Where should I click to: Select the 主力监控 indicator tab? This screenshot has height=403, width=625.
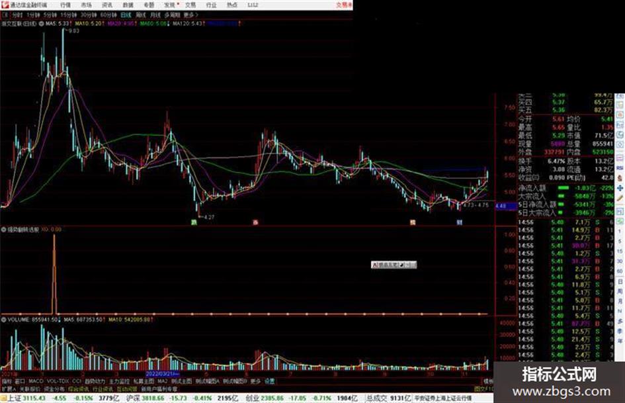[119, 381]
